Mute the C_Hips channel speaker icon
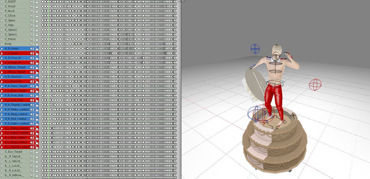 [x=32, y=25]
